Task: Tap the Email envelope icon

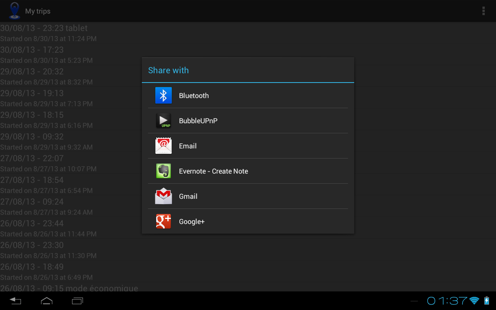Action: tap(164, 146)
